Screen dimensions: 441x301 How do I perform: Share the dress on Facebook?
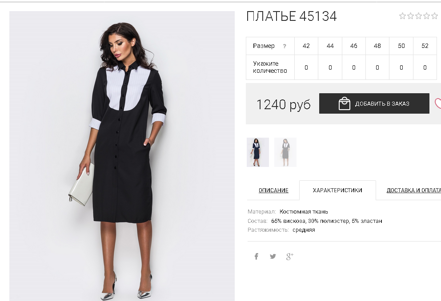click(256, 256)
